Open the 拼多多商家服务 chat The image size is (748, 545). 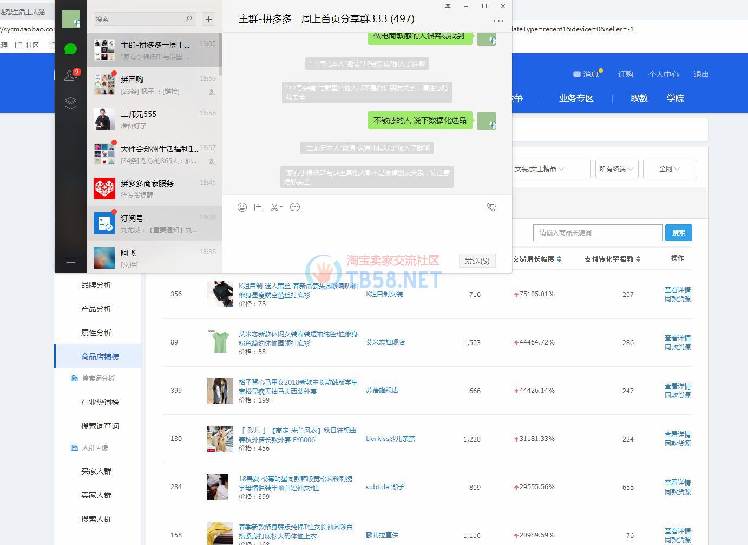[155, 189]
